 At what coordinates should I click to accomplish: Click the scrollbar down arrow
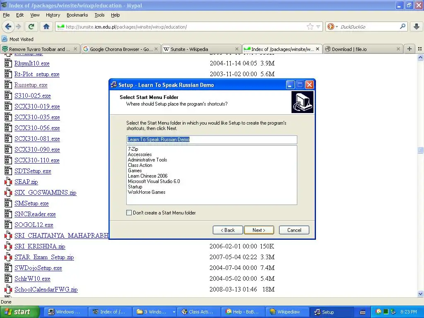(420, 294)
